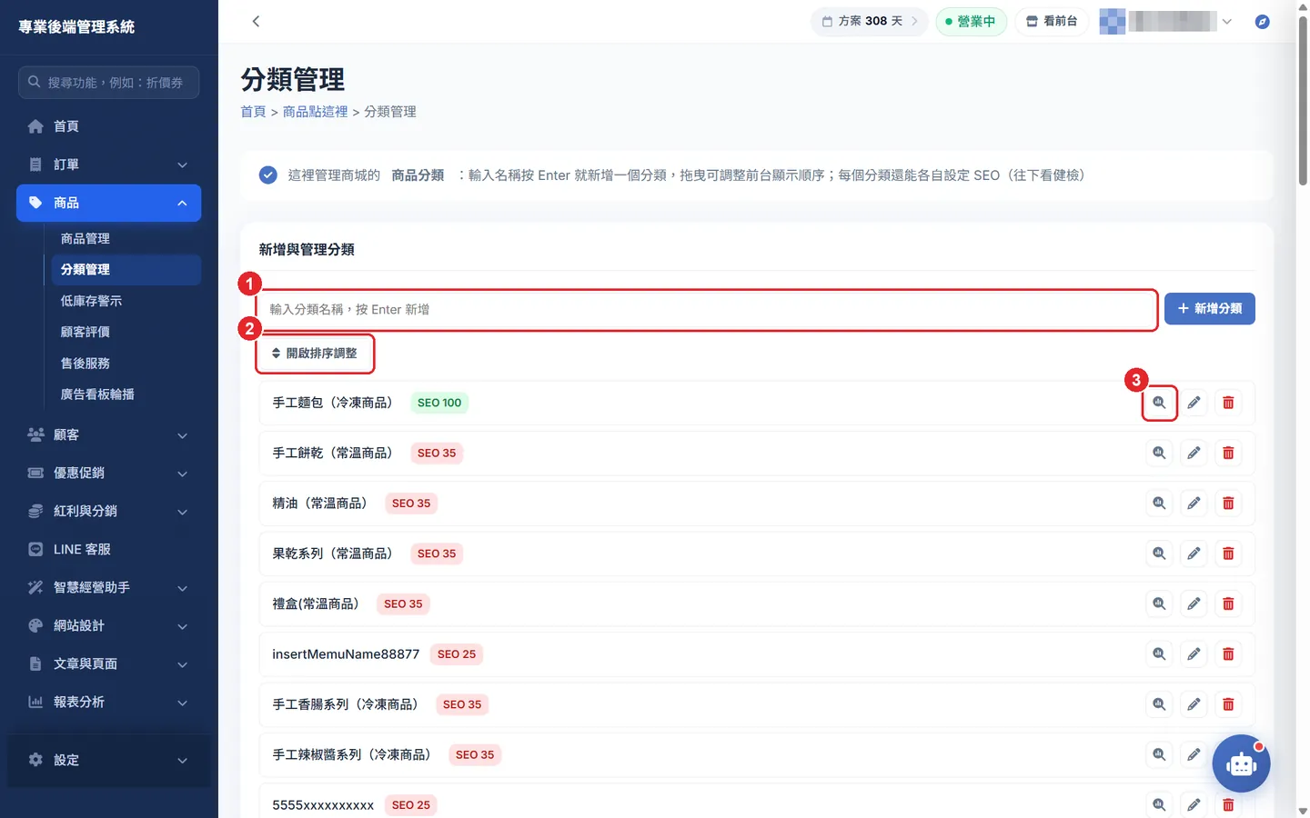The image size is (1310, 818).
Task: Click the page vertical scrollbar
Action: pyautogui.click(x=1303, y=100)
